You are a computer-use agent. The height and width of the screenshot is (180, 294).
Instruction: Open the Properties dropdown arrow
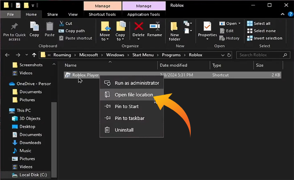click(x=207, y=39)
